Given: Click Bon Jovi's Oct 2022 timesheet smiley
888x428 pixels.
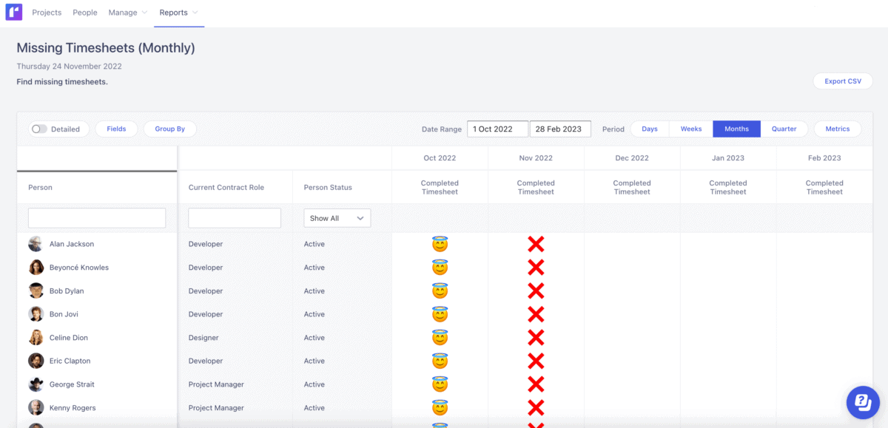Looking at the screenshot, I should (x=440, y=313).
